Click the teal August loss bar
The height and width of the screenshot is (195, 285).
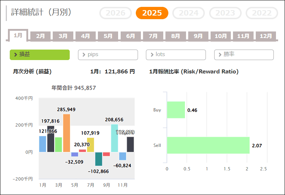[99, 159]
